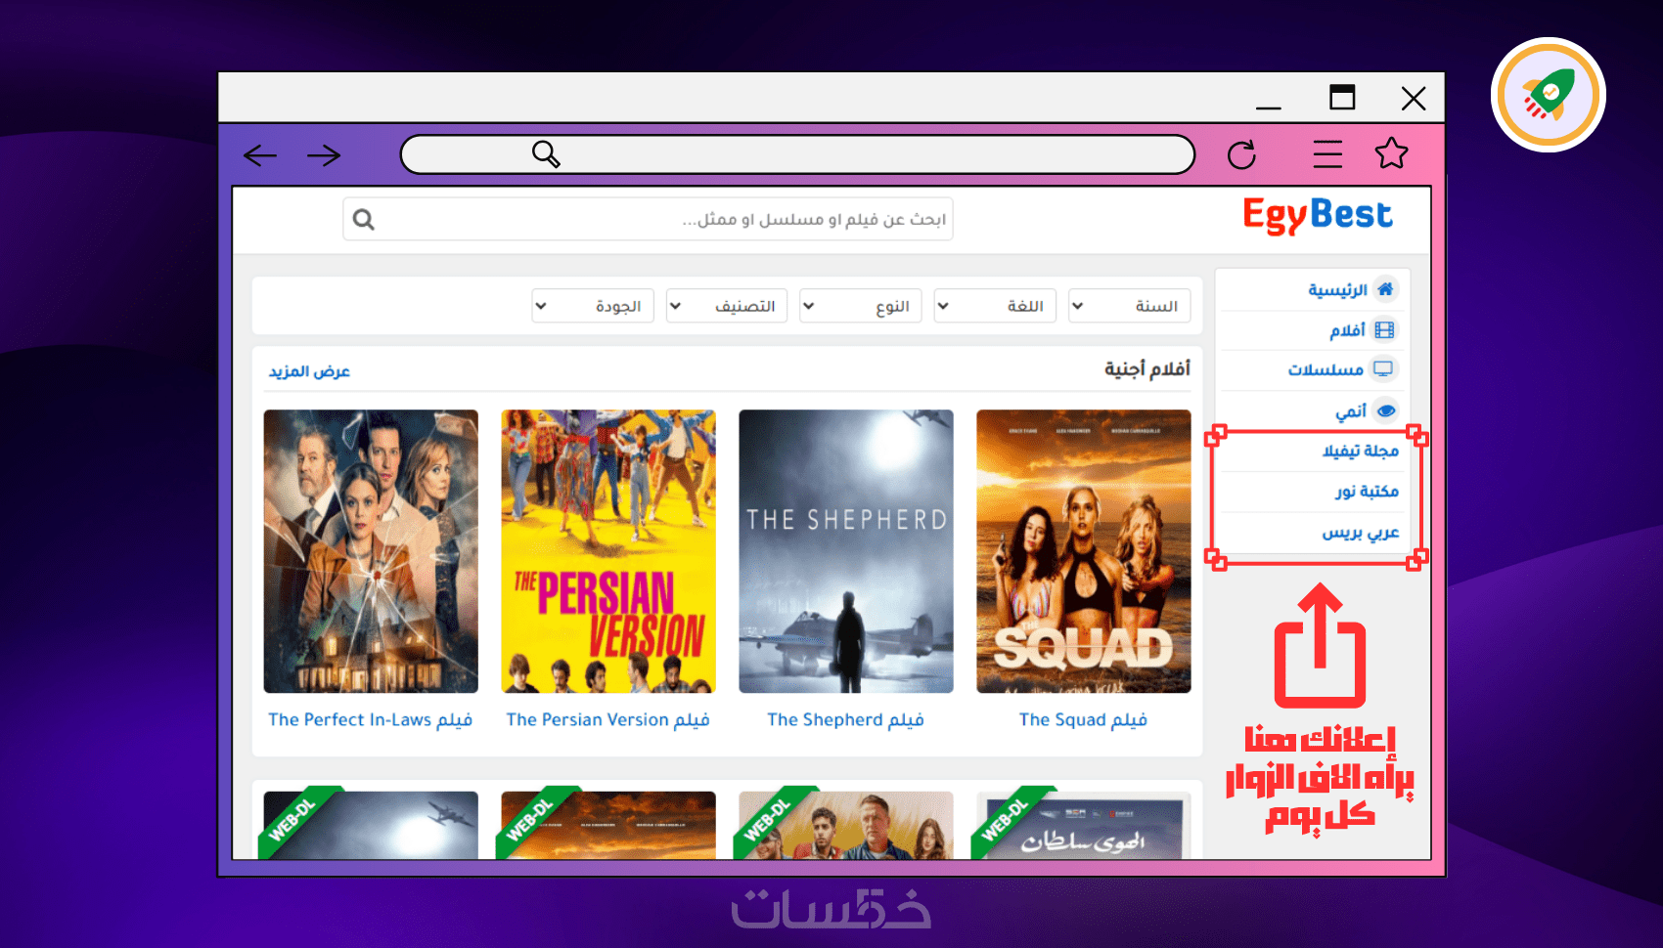
Task: Open the السنة year dropdown
Action: click(1130, 306)
